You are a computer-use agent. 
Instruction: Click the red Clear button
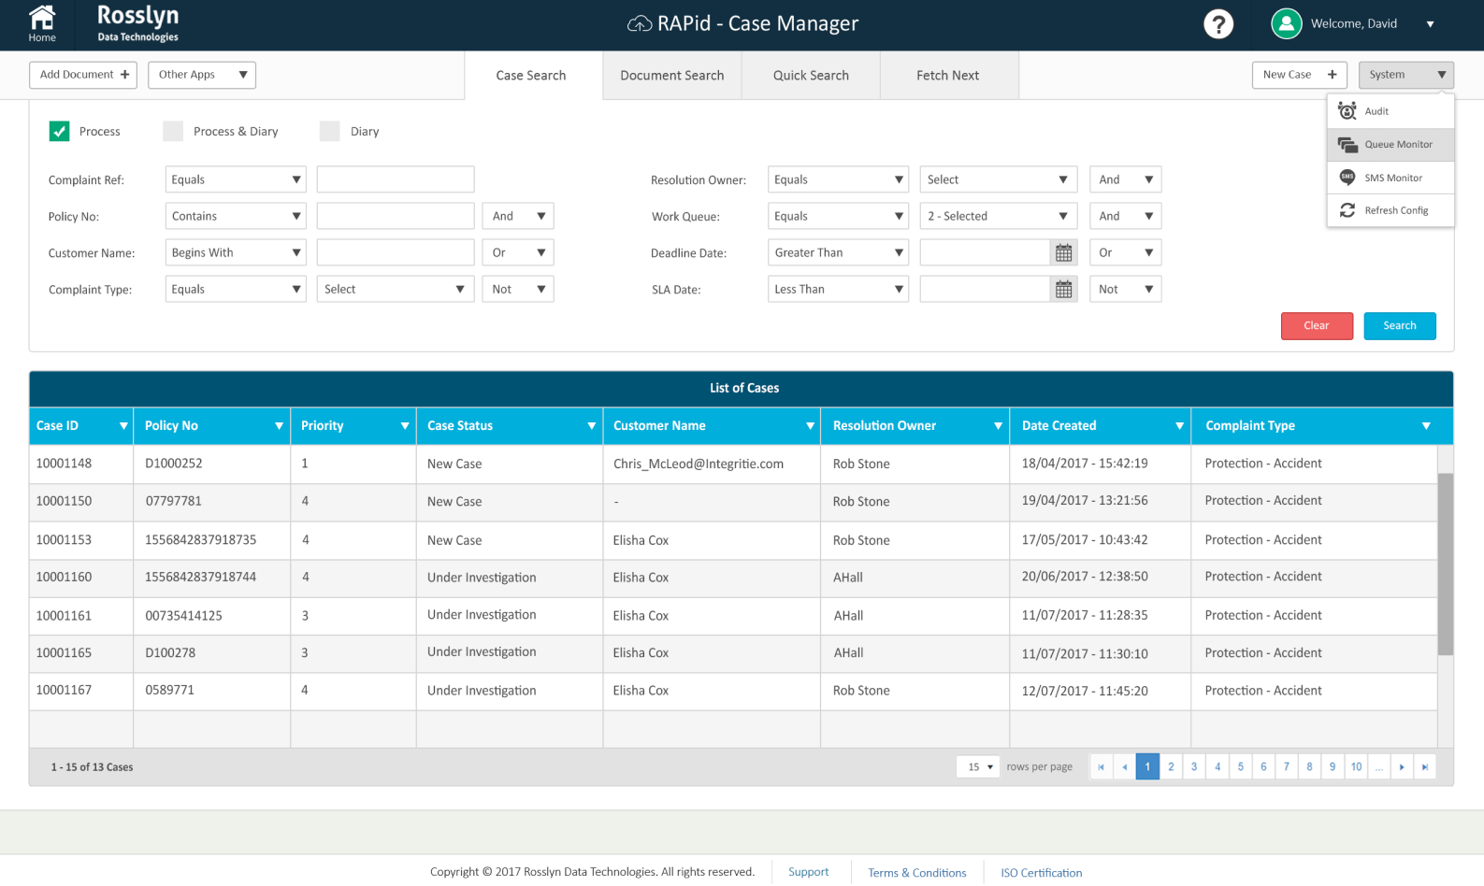pos(1317,325)
